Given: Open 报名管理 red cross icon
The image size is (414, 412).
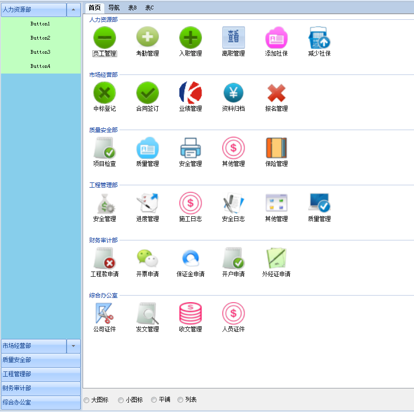Looking at the screenshot, I should tap(277, 92).
